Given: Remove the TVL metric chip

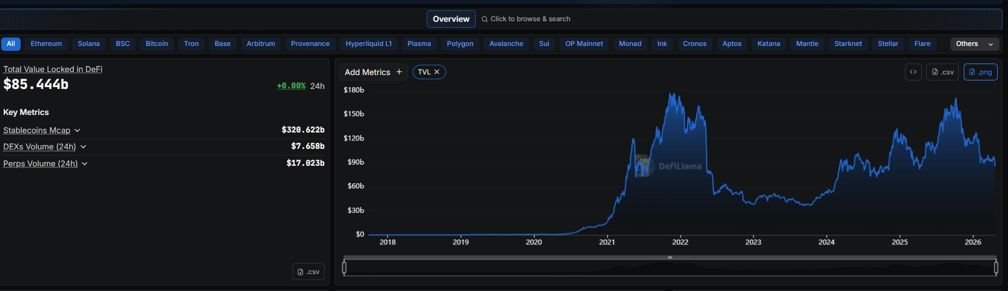Looking at the screenshot, I should point(436,72).
